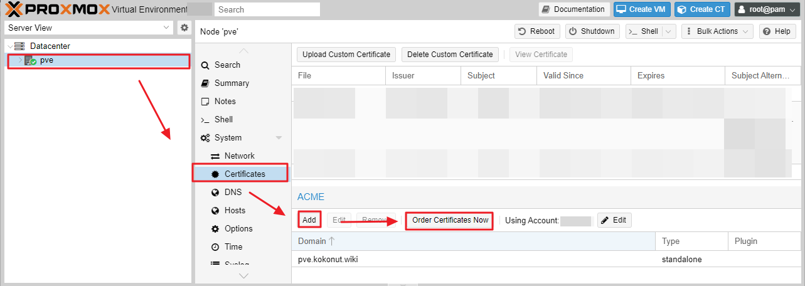
Task: Click Delete Custom Certificate button
Action: coord(450,55)
